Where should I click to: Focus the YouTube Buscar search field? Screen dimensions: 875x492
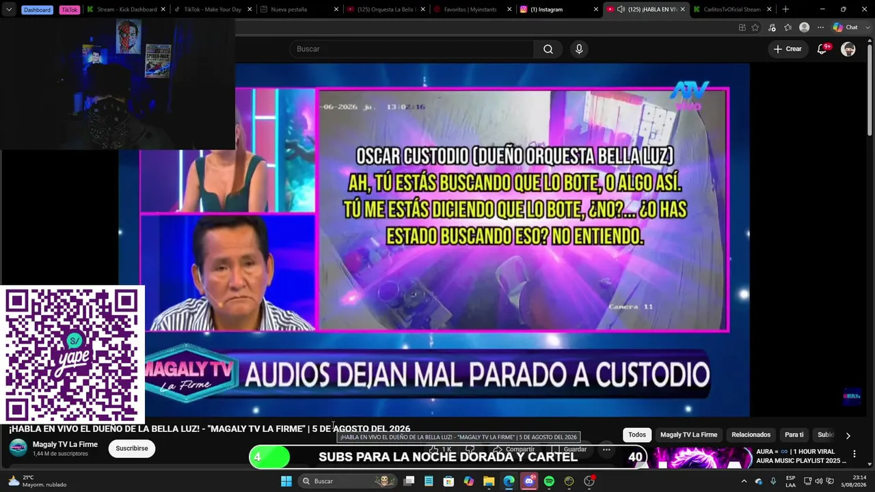click(412, 49)
